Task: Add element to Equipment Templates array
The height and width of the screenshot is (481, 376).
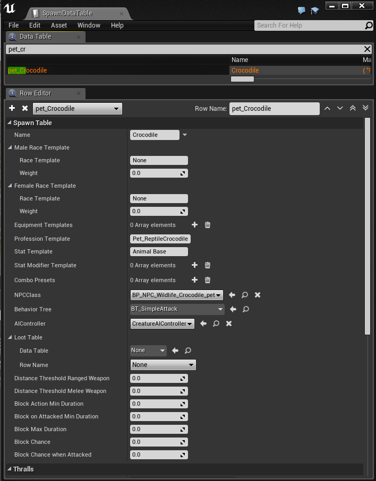Action: (x=194, y=225)
